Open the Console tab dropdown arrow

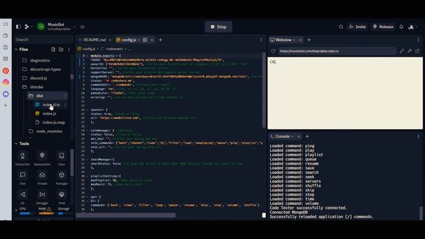pos(292,136)
